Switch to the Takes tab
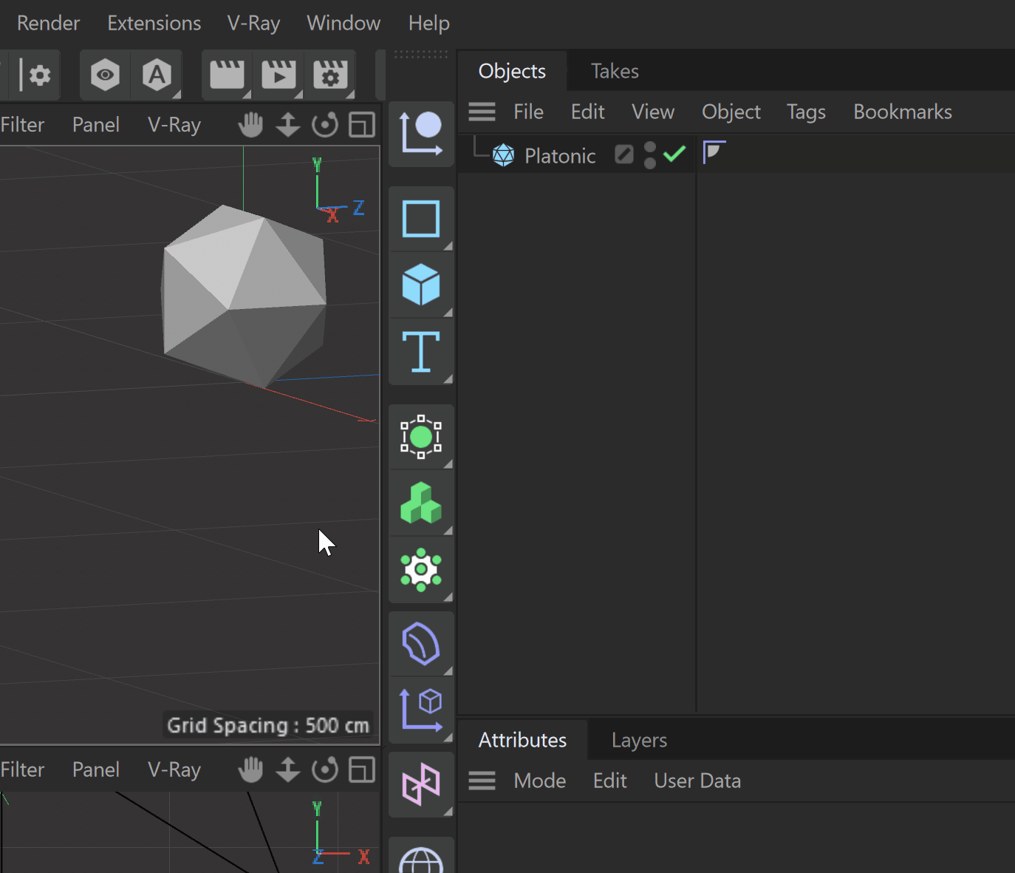Screen dimensions: 1015x873 pyautogui.click(x=615, y=71)
